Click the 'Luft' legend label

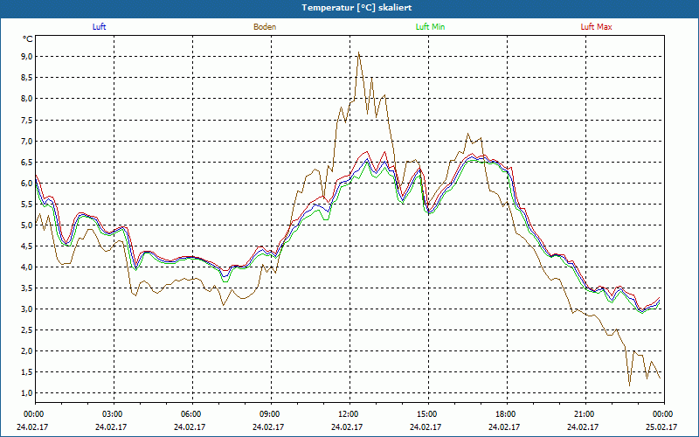coord(99,27)
